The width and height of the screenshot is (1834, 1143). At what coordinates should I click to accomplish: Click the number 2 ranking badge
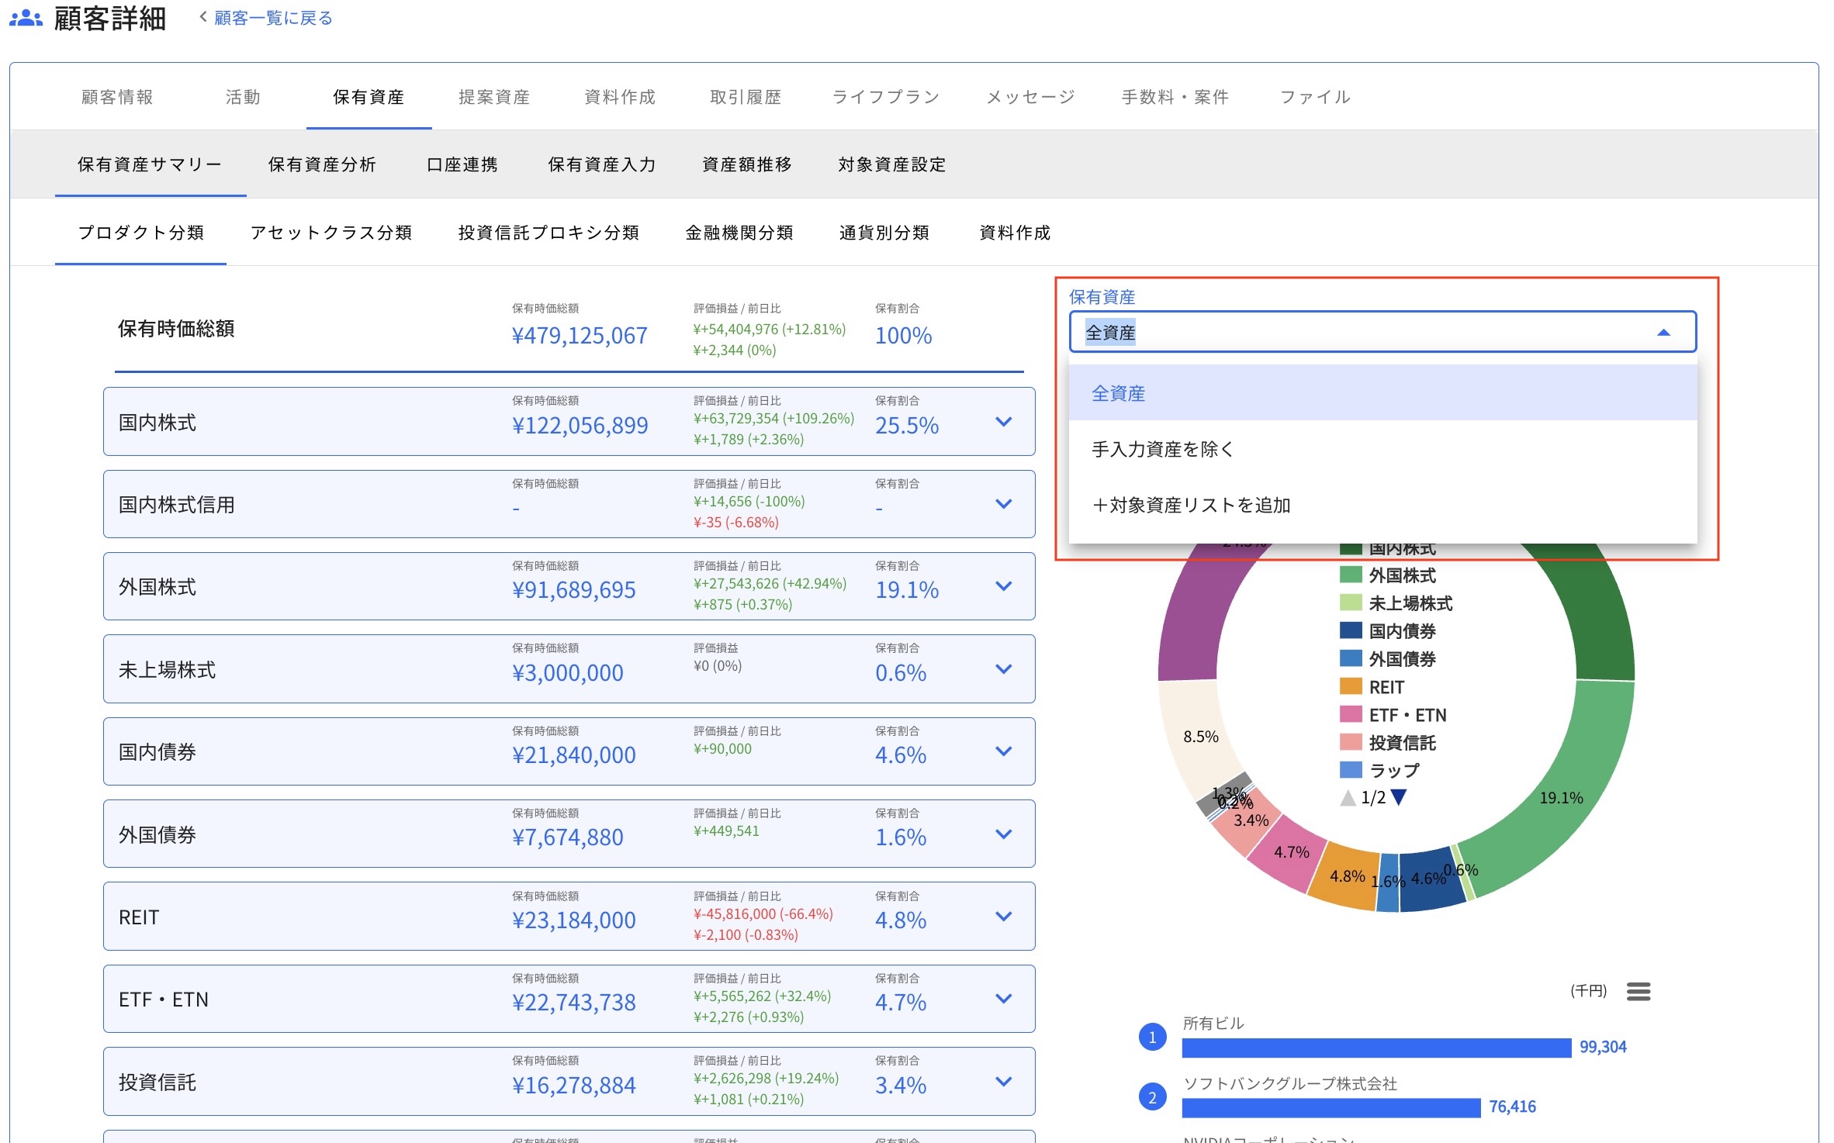pyautogui.click(x=1152, y=1097)
